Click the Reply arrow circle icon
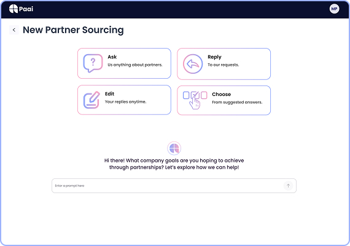The image size is (350, 246). point(193,64)
